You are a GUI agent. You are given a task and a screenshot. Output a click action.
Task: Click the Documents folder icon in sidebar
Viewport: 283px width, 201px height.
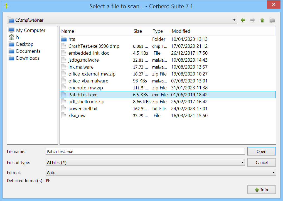tap(11, 51)
